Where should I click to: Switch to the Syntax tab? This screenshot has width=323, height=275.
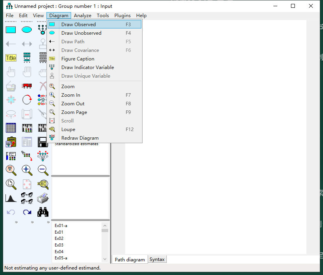(157, 259)
